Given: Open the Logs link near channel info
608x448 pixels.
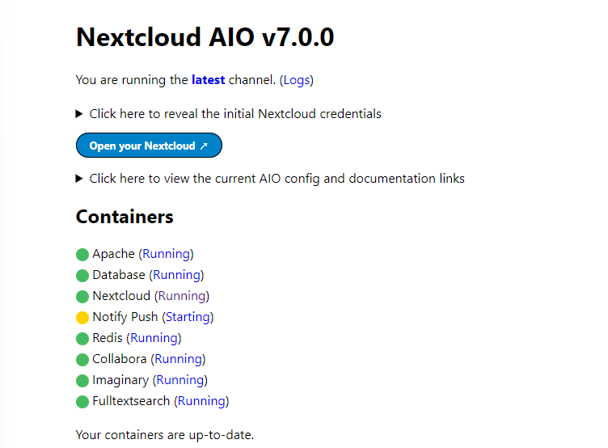Looking at the screenshot, I should coord(297,80).
